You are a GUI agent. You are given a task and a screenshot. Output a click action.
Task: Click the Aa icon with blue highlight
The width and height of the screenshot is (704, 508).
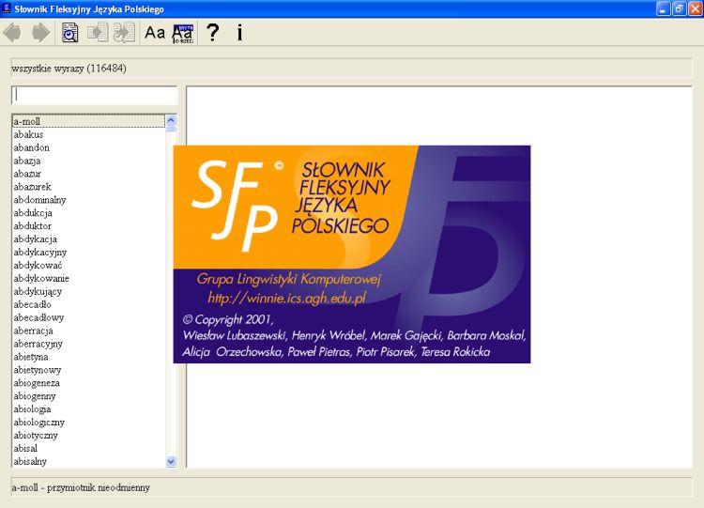tap(183, 33)
